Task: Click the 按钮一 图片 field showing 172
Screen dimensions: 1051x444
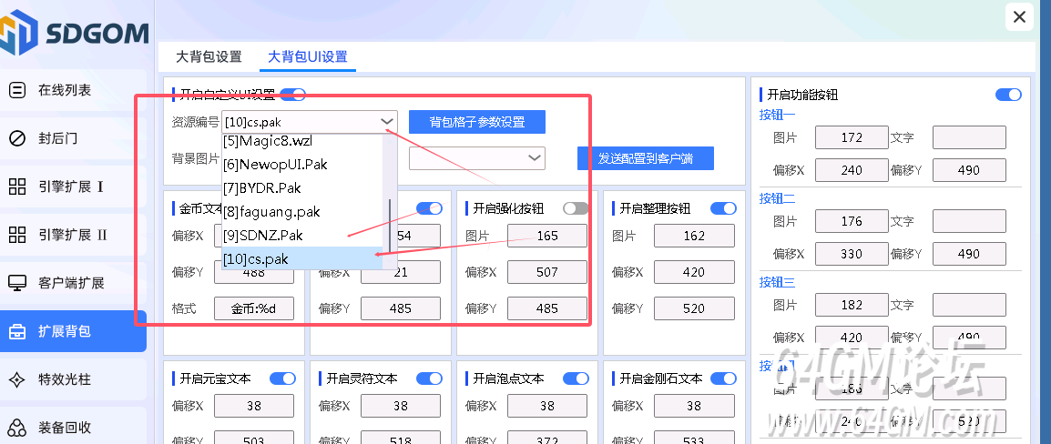Action: (x=852, y=137)
